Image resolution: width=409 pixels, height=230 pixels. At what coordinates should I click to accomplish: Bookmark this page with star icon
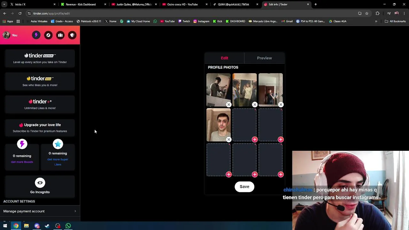coord(367,13)
